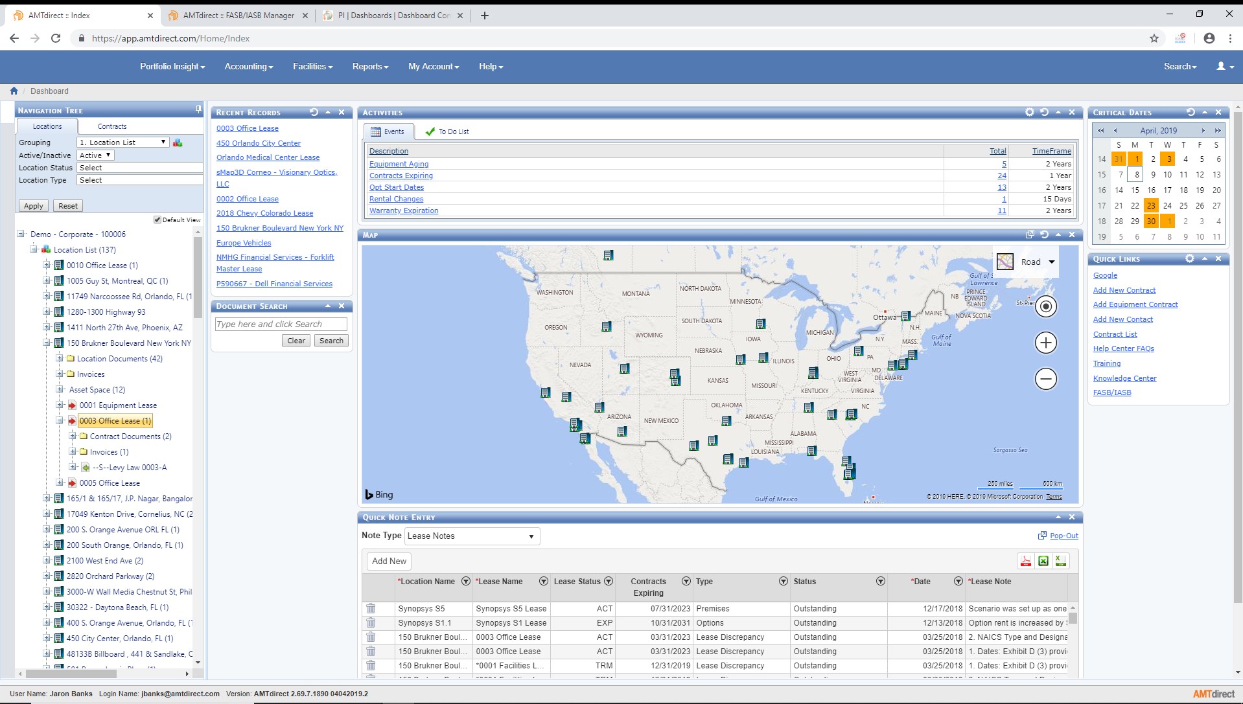This screenshot has width=1243, height=704.
Task: Pin the Navigation Tree panel
Action: coord(198,109)
